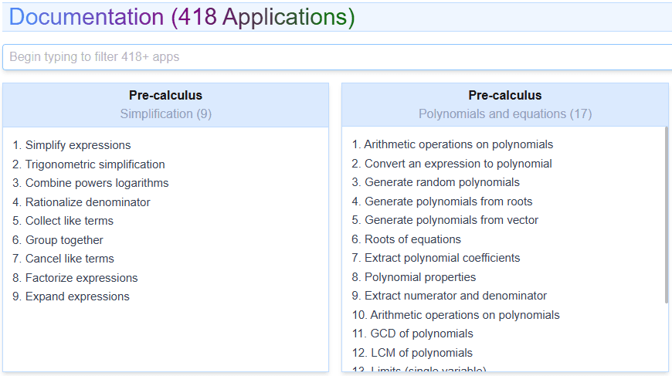
Task: Open Trigonometric simplification
Action: click(95, 164)
